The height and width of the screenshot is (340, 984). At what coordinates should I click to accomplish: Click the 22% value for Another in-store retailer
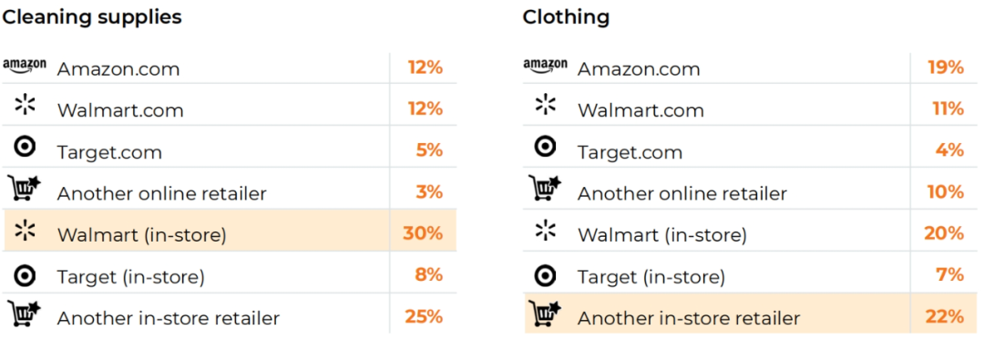[944, 317]
